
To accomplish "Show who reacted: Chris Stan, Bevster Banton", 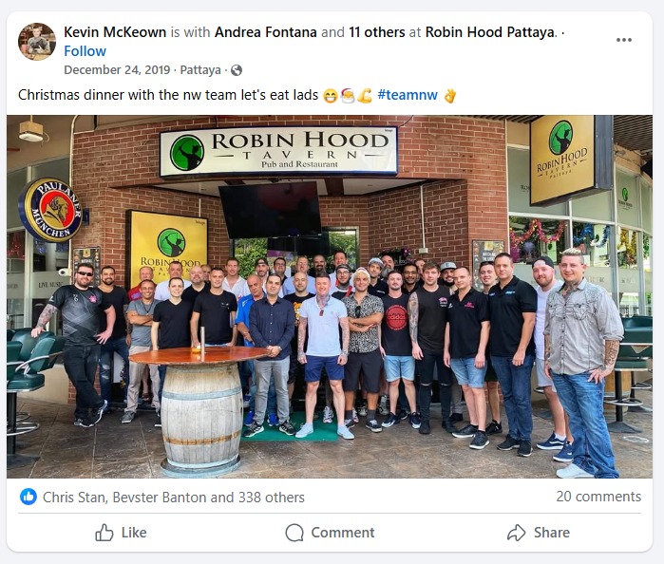I will 174,498.
